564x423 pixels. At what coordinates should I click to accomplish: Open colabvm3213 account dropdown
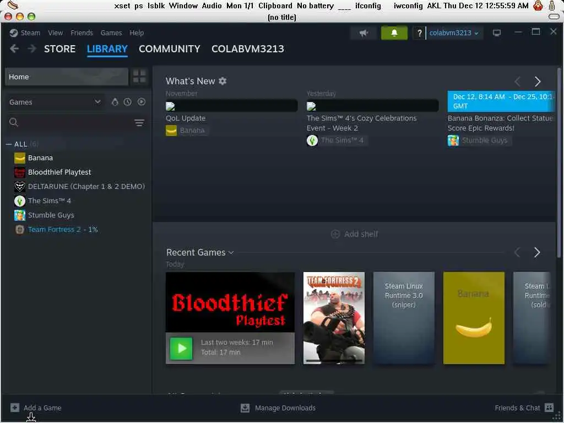[x=454, y=33]
